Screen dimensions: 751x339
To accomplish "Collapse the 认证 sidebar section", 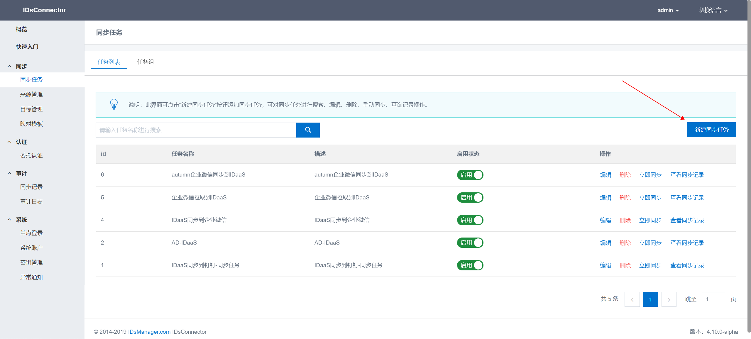I will click(x=9, y=142).
